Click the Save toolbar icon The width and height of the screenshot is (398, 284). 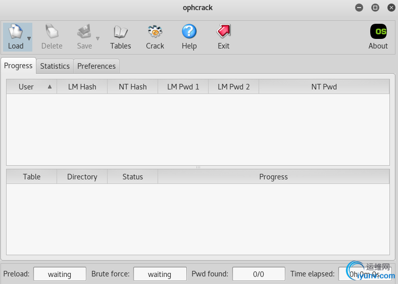click(84, 31)
